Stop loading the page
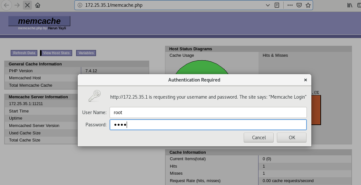Image resolution: width=361 pixels, height=185 pixels. [x=27, y=5]
